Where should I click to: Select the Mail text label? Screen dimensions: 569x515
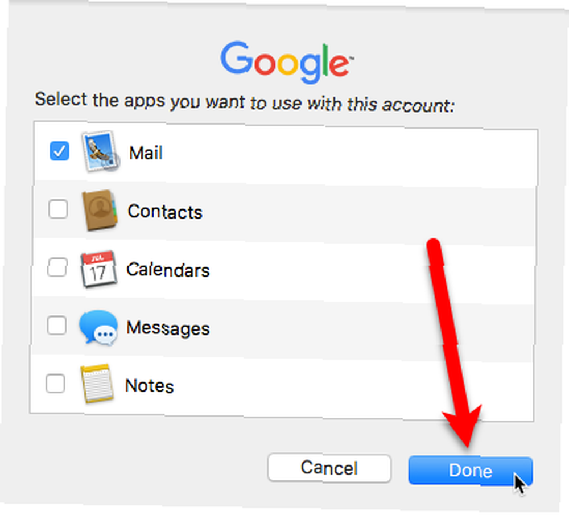pyautogui.click(x=146, y=153)
